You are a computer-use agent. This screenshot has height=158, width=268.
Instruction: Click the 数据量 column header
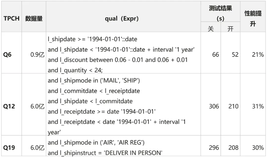pos(34,18)
